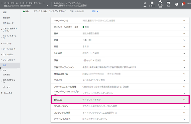Open the 料金 billing card icon

[x=168, y=3]
